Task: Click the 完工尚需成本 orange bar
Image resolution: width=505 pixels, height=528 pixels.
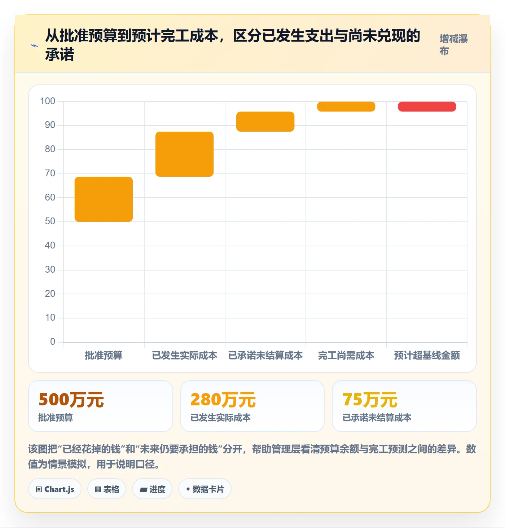Action: (x=346, y=106)
